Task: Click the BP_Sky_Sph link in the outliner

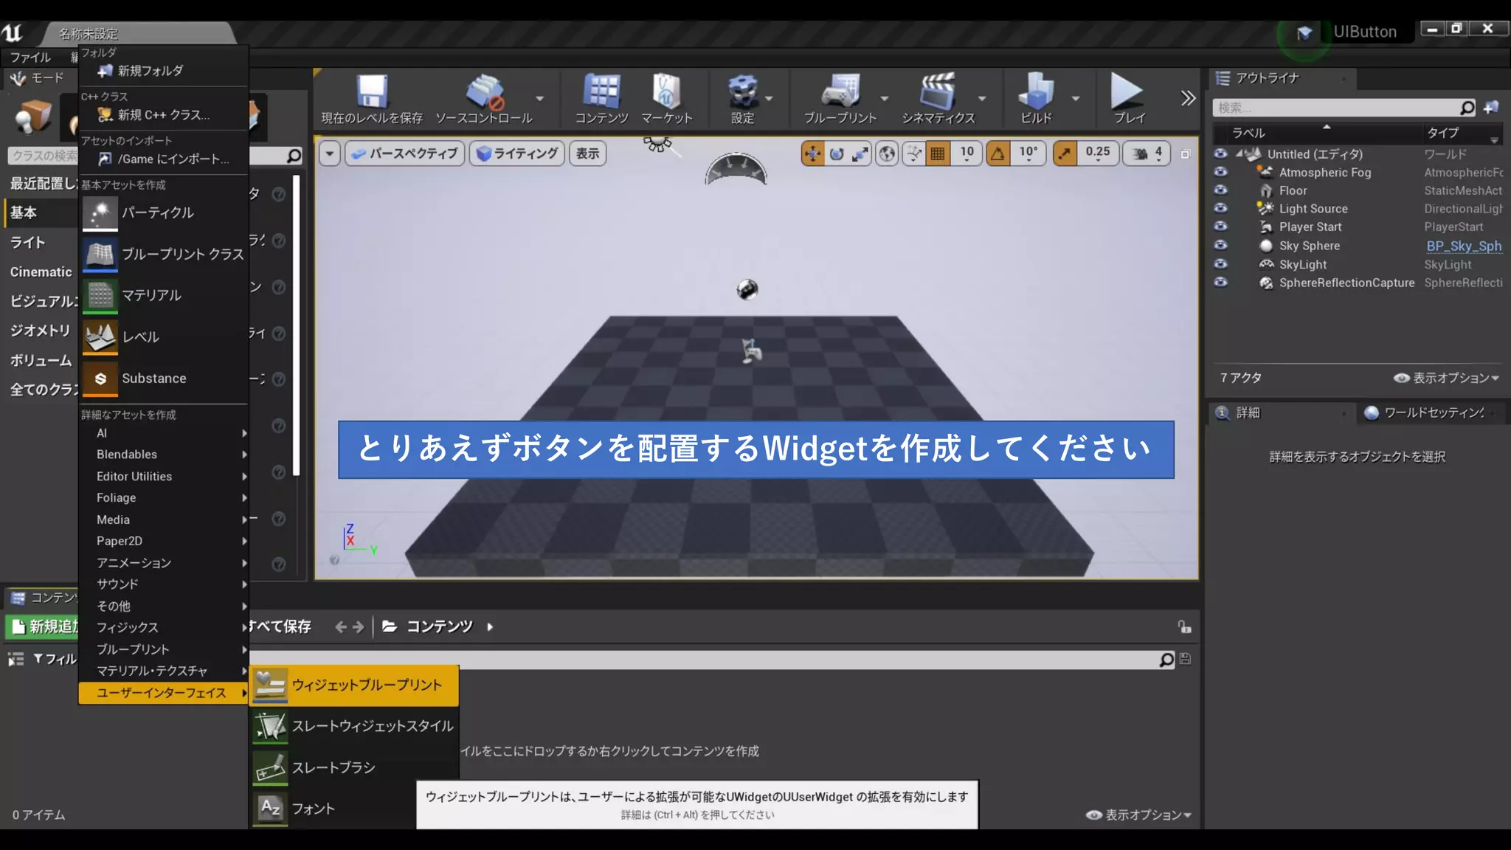Action: coord(1463,246)
